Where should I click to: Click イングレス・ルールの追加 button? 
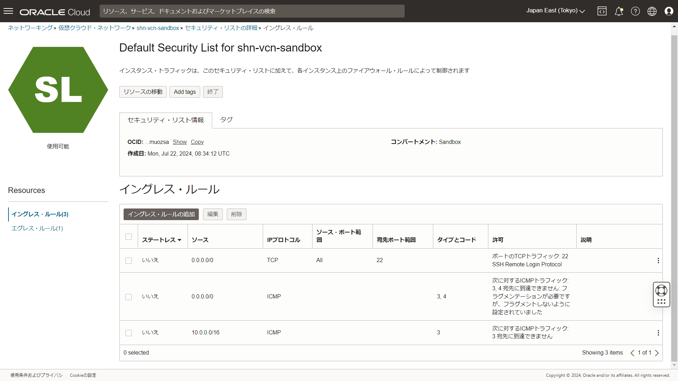click(161, 214)
